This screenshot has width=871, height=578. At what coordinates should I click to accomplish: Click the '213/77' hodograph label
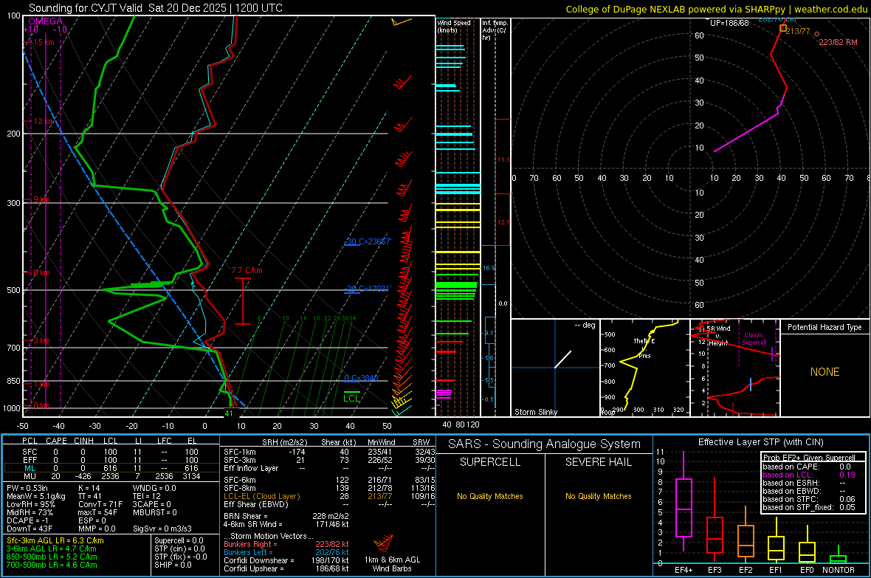tap(798, 31)
